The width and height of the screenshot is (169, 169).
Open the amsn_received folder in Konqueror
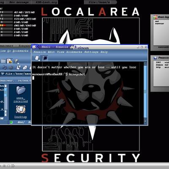tap(21, 90)
